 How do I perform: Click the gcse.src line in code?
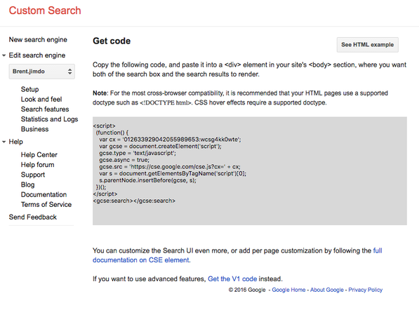pyautogui.click(x=170, y=167)
